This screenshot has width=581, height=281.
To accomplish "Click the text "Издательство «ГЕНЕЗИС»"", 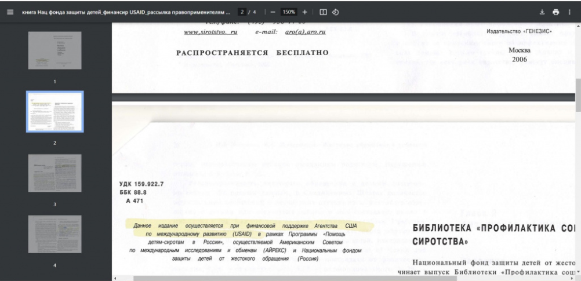I will 519,31.
